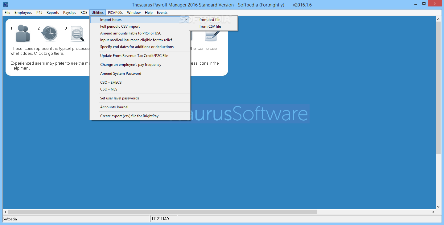444x225 pixels.
Task: Select CSO - NES entry
Action: [x=140, y=89]
